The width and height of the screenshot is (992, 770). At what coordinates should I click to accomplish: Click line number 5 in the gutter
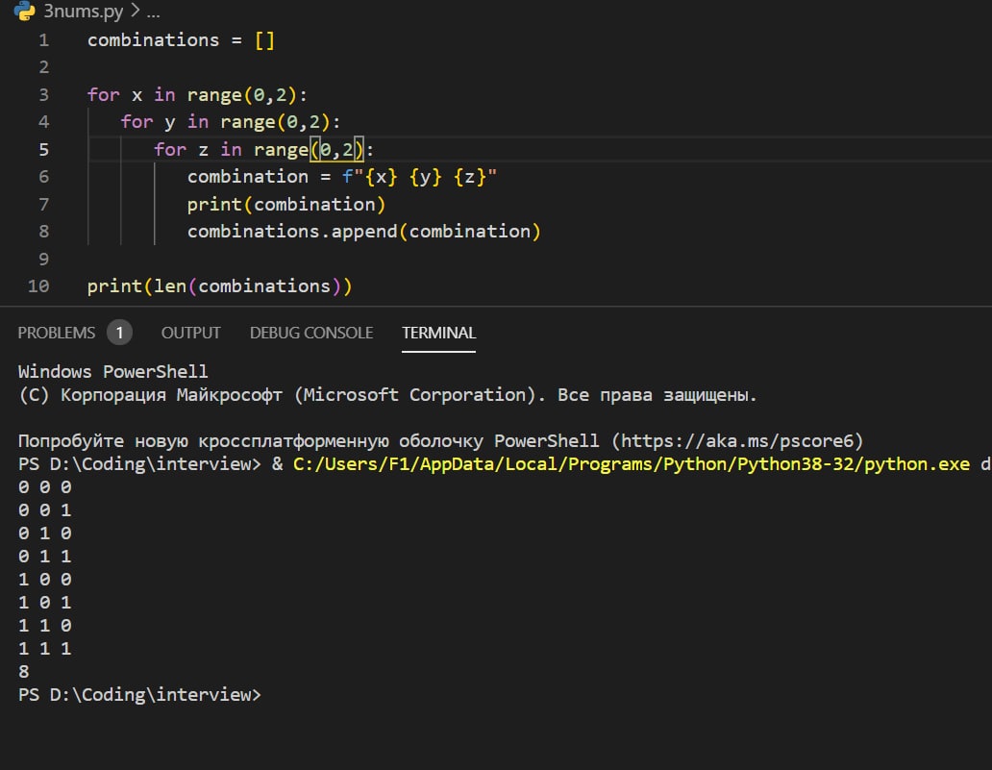coord(43,150)
